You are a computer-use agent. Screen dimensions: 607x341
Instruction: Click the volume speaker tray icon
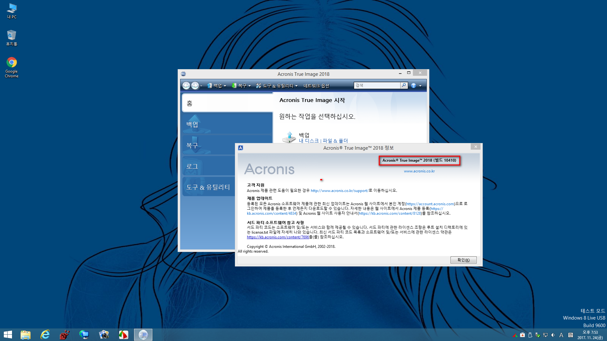553,335
